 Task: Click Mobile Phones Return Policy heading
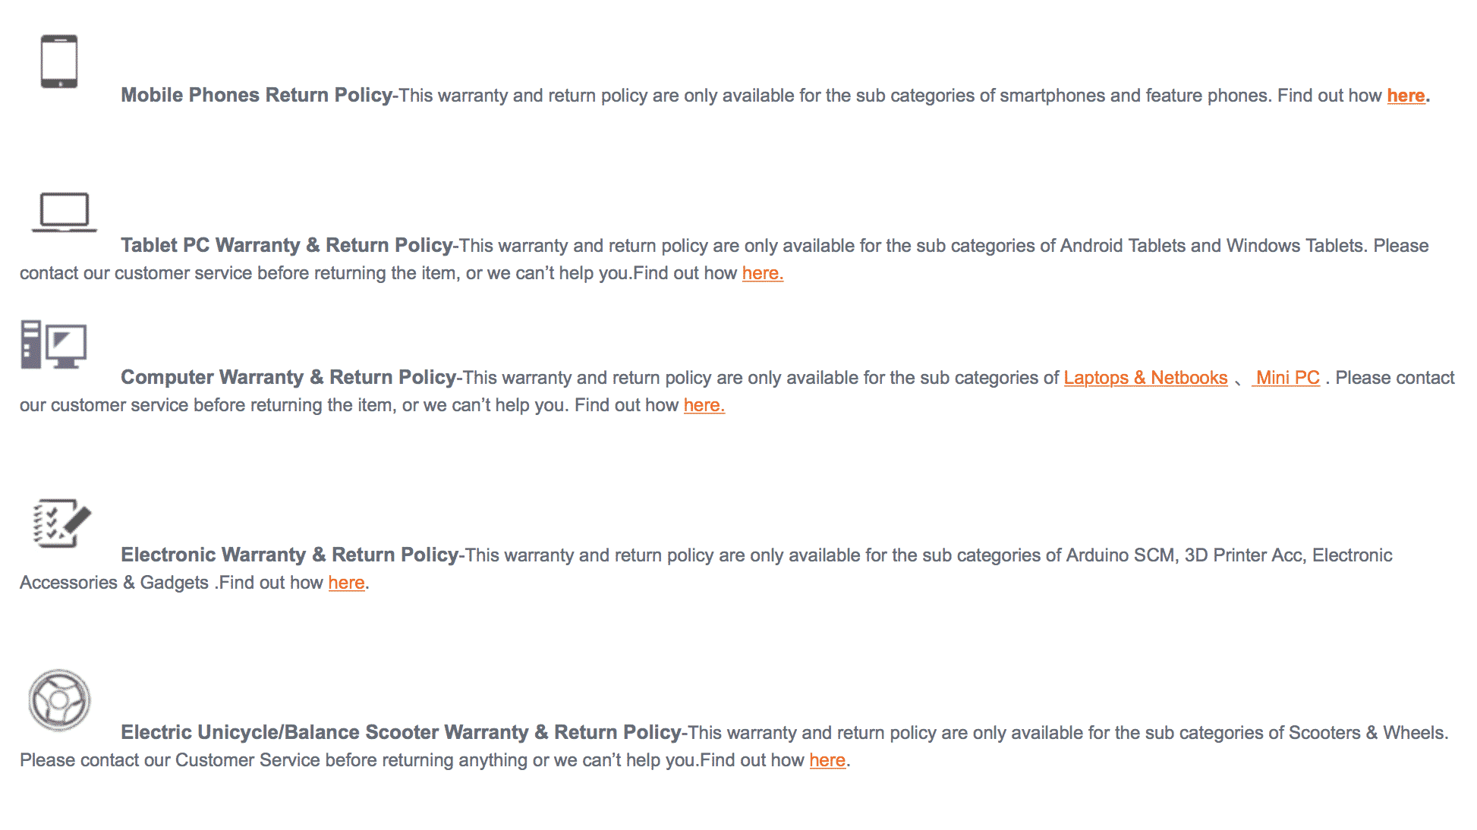coord(257,95)
